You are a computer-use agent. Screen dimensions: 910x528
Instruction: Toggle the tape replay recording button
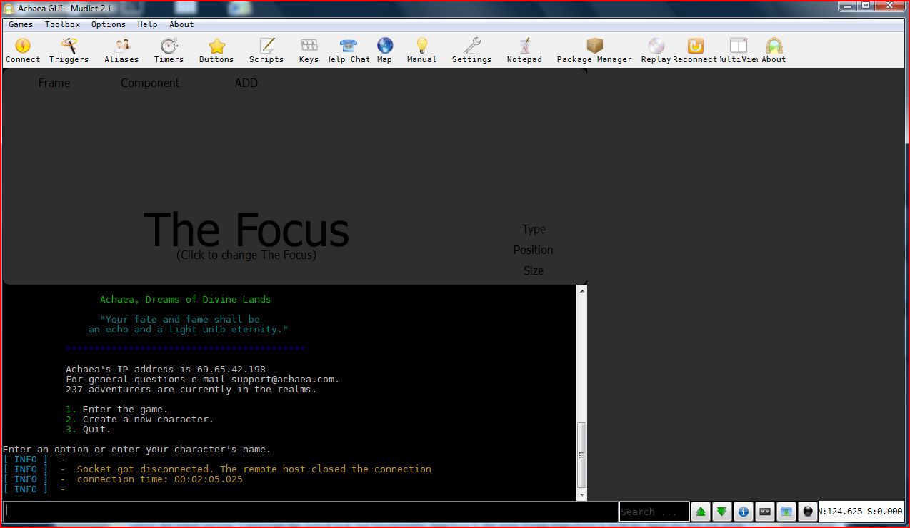point(764,512)
